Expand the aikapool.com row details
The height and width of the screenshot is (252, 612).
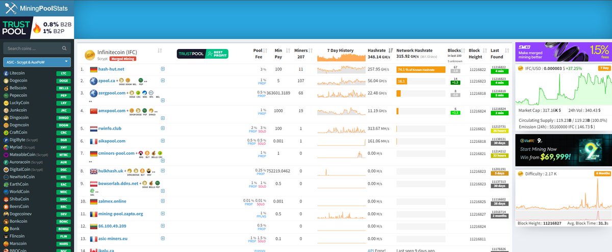coord(163,141)
